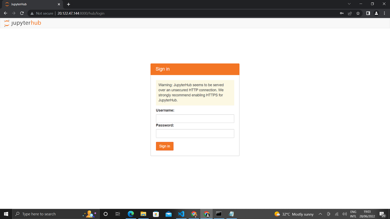This screenshot has width=390, height=219.
Task: Open the notification center icon
Action: [382, 214]
